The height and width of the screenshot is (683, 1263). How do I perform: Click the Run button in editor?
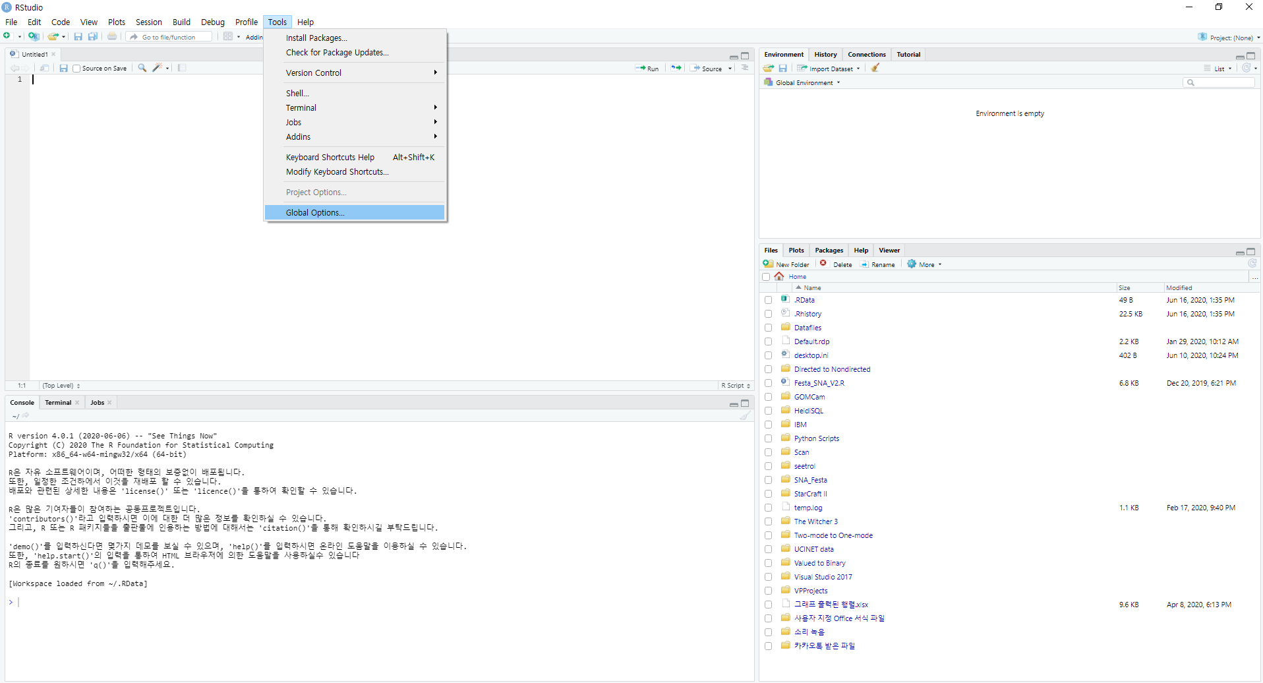click(x=647, y=69)
